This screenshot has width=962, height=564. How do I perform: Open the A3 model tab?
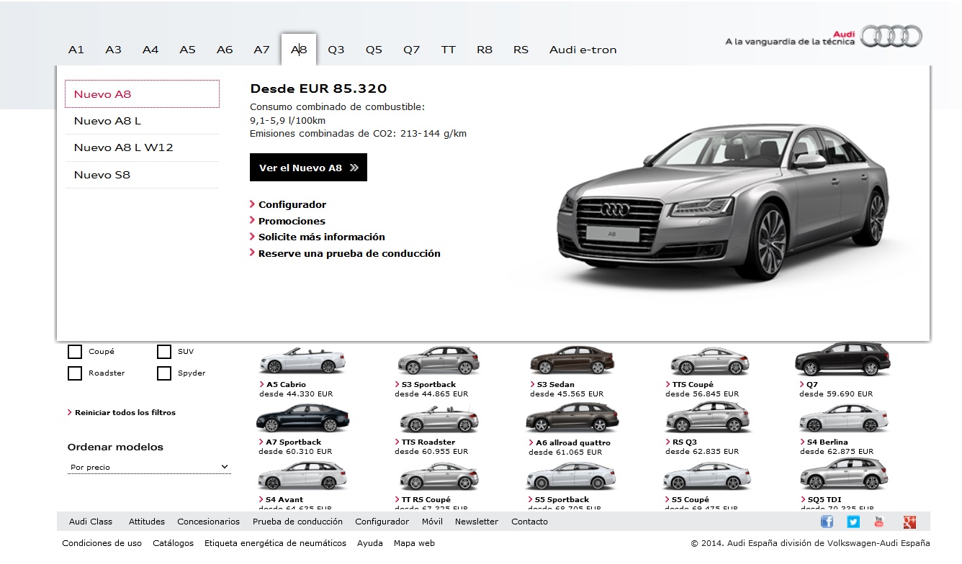[x=113, y=50]
